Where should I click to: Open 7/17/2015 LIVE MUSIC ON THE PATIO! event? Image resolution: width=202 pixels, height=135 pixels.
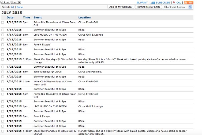coord(50,35)
